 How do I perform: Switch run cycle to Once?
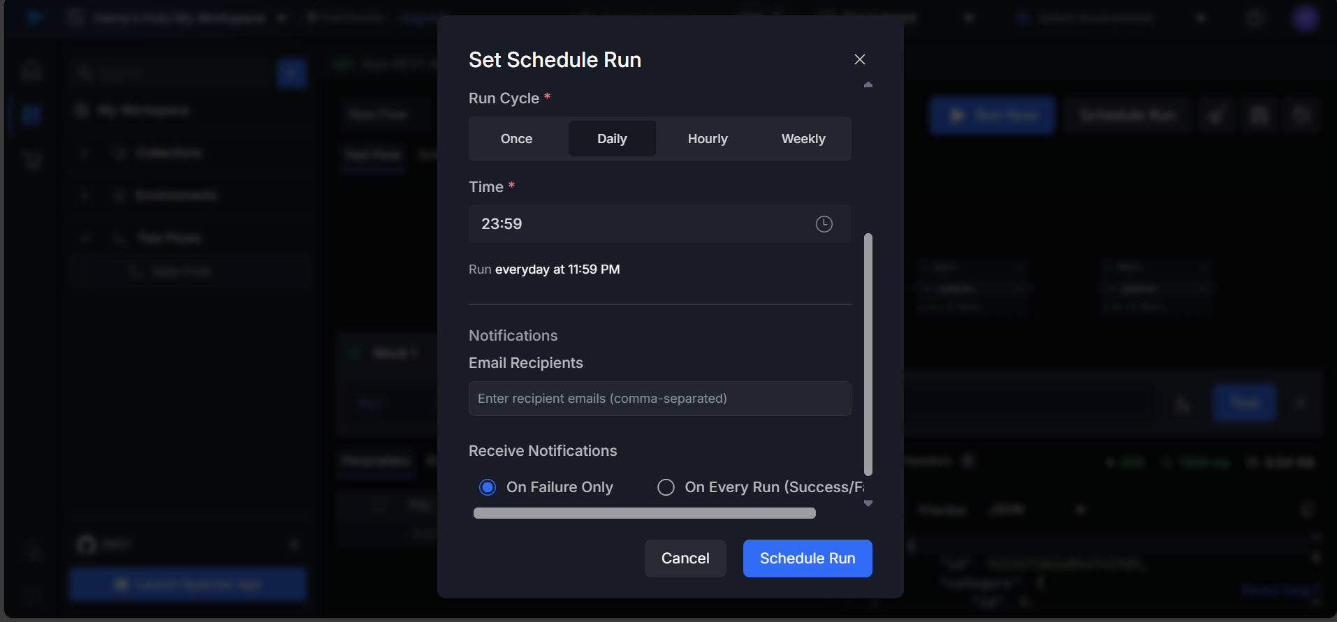click(516, 139)
